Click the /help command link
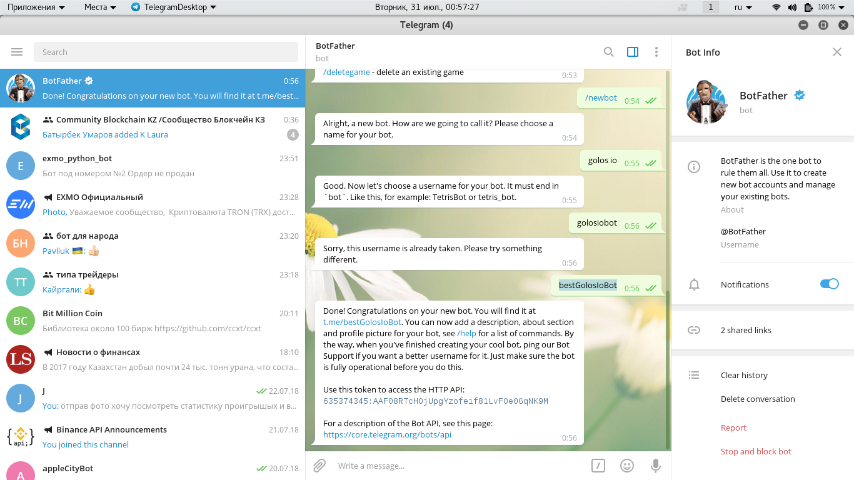 [x=466, y=333]
